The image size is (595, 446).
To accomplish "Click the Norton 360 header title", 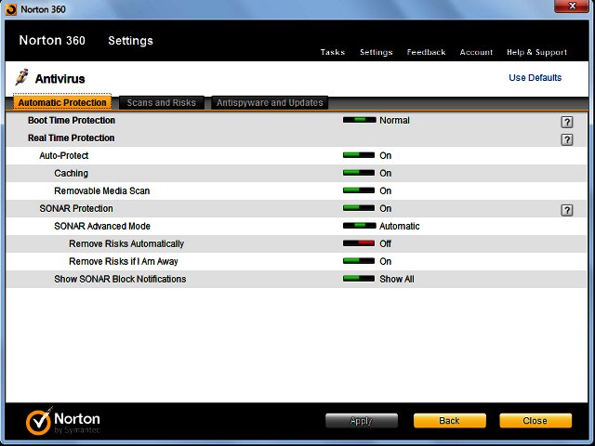I will [52, 40].
